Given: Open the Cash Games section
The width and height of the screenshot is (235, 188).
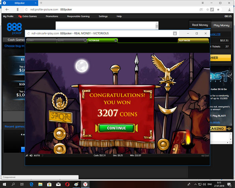Looking at the screenshot, I should [14, 40].
